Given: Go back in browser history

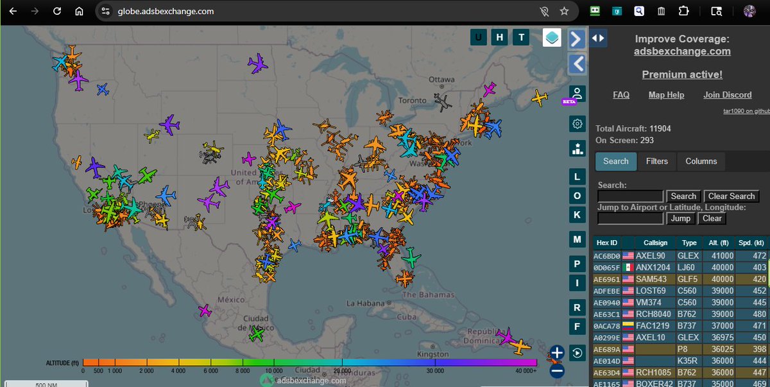Looking at the screenshot, I should click(x=13, y=11).
